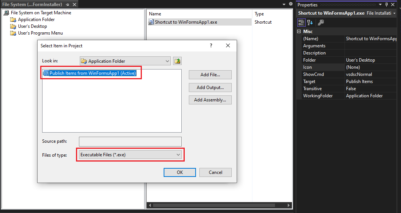The width and height of the screenshot is (401, 213).
Task: Open the gear settings icon above file list
Action: [x=291, y=4]
